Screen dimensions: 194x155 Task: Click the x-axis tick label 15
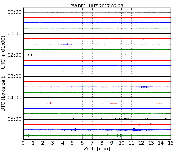tap(171, 143)
